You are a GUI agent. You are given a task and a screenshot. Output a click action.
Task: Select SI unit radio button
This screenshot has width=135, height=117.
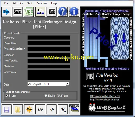(6, 96)
